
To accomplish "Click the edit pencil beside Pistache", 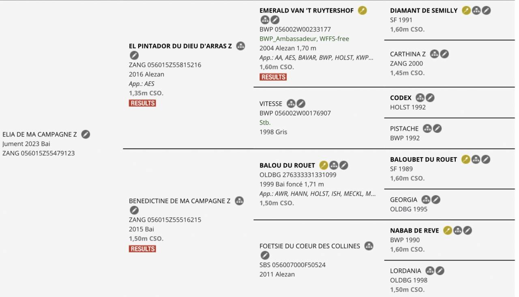I will pos(437,128).
